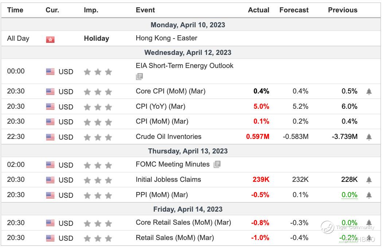Open the Initial Jobless Claims event link
The height and width of the screenshot is (248, 382).
(x=168, y=180)
